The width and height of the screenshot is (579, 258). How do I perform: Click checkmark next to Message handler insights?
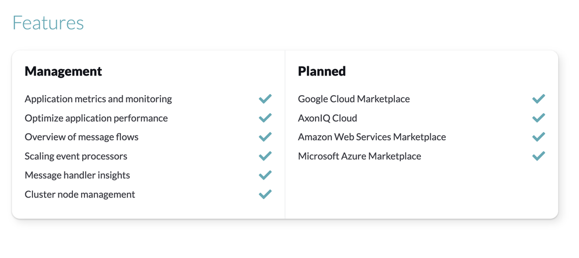click(x=265, y=175)
